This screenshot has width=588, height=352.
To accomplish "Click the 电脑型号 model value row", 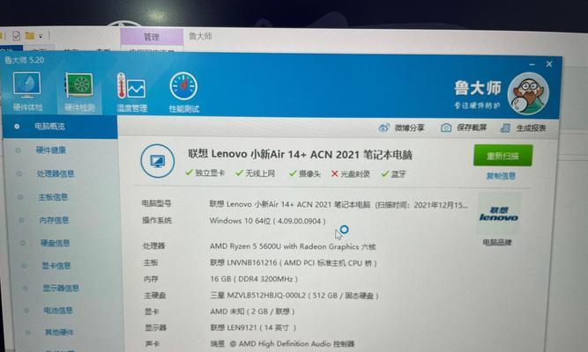I will [339, 204].
